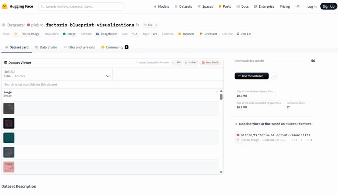Open the black and pink image thumbnail

pos(9,123)
